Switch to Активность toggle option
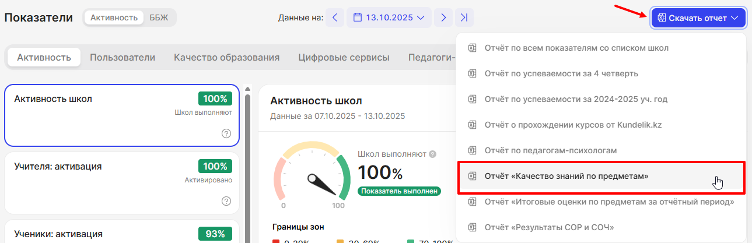The image size is (752, 243). click(114, 17)
